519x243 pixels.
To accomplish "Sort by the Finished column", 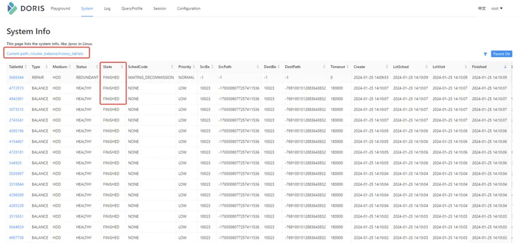I will 505,67.
